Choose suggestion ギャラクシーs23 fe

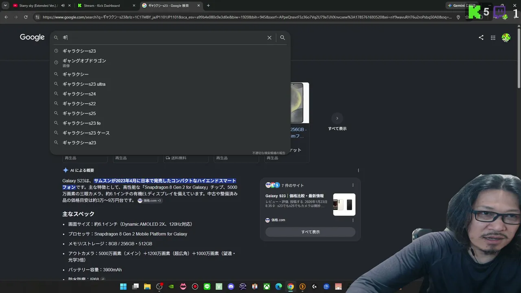click(x=170, y=123)
